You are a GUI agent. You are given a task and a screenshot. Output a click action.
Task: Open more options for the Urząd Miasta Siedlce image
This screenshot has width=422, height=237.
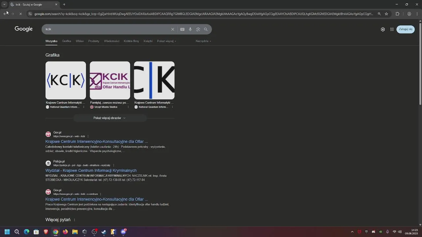point(128,107)
